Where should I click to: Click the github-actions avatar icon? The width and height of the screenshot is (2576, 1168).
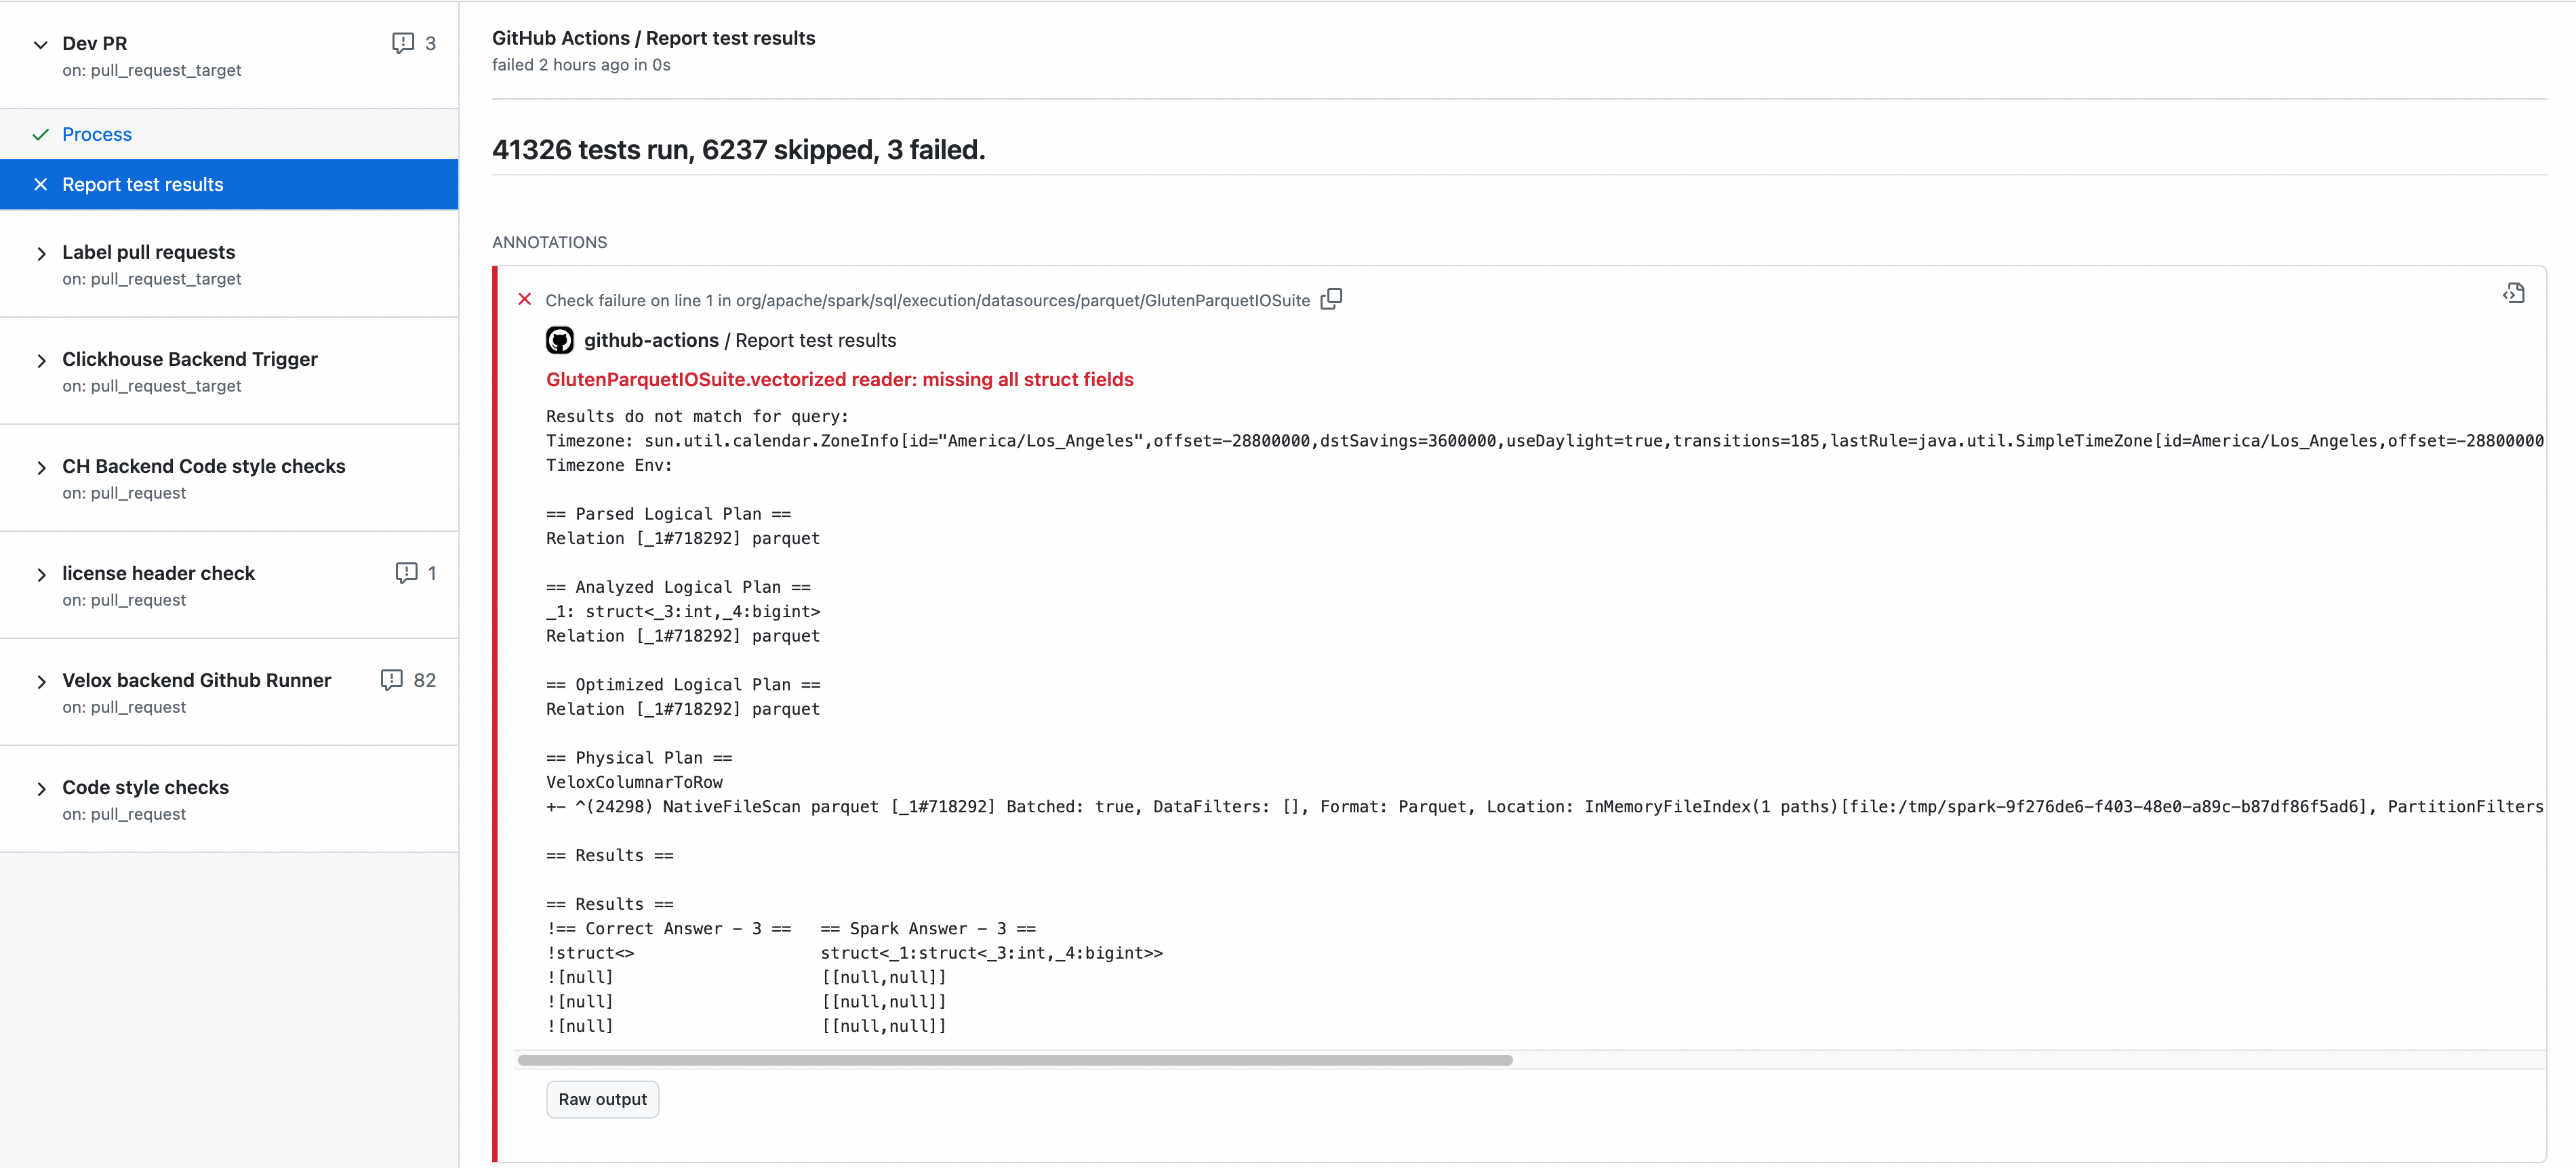tap(559, 341)
